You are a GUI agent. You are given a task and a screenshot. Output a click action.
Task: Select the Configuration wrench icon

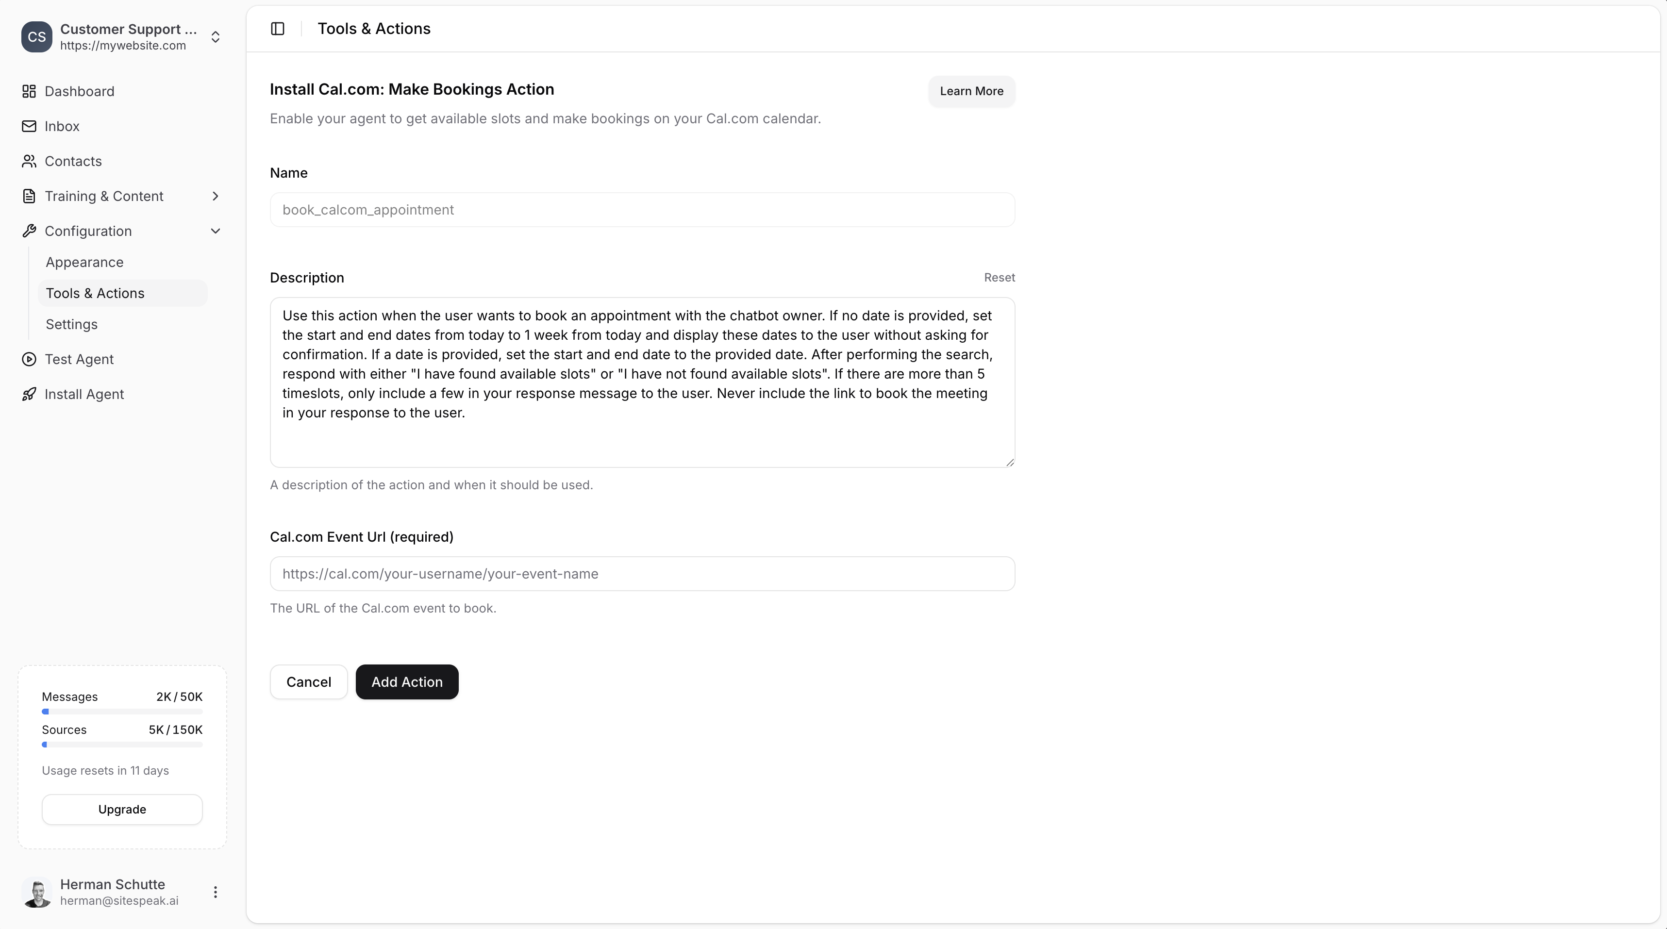pyautogui.click(x=29, y=231)
